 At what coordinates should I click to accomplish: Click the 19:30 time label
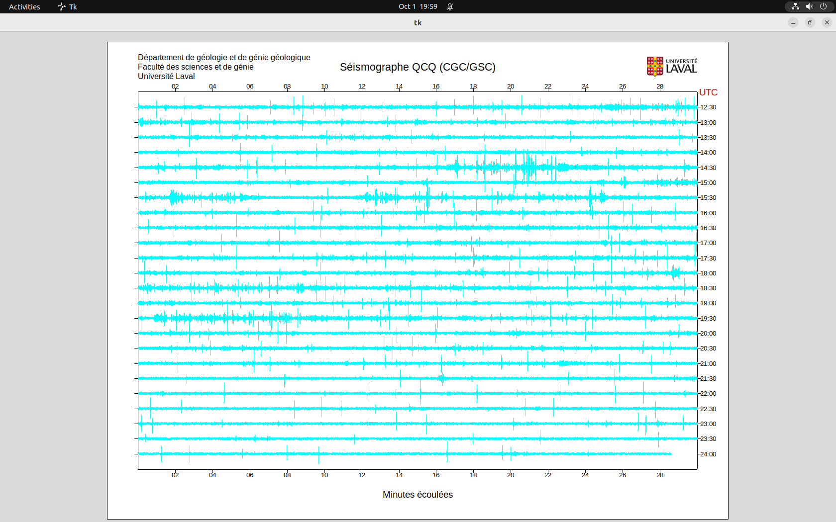click(708, 319)
